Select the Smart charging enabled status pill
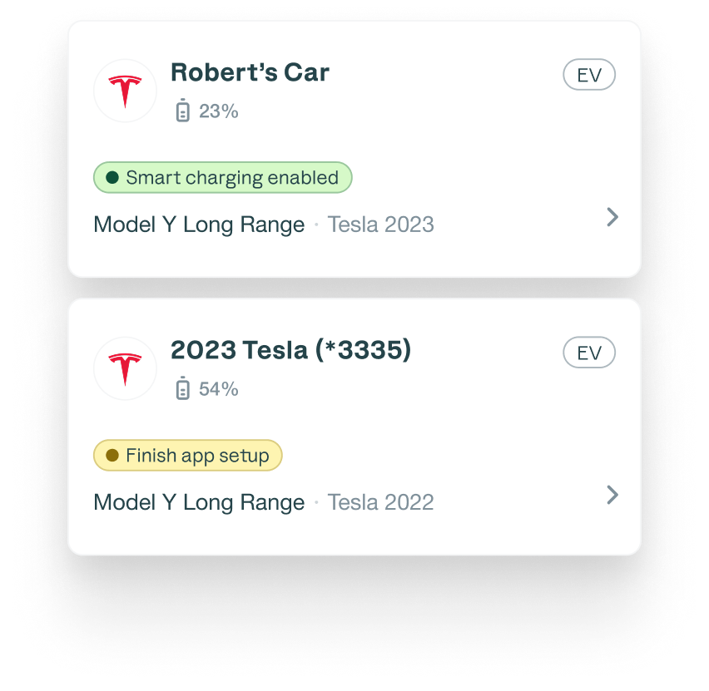The image size is (709, 691). click(223, 178)
